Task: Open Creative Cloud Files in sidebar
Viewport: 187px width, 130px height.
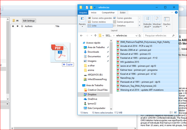Action: click(97, 90)
